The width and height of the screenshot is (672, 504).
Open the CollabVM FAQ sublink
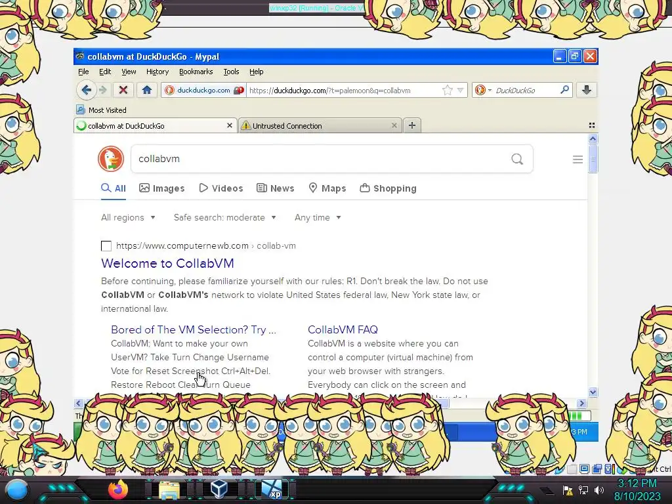[343, 329]
